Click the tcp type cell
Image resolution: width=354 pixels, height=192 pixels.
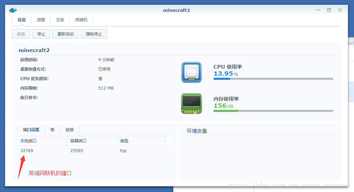(x=123, y=151)
